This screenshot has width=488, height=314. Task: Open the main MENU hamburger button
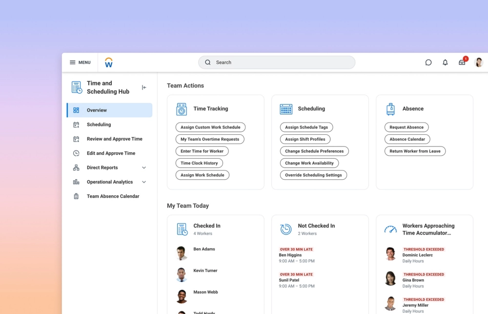80,63
